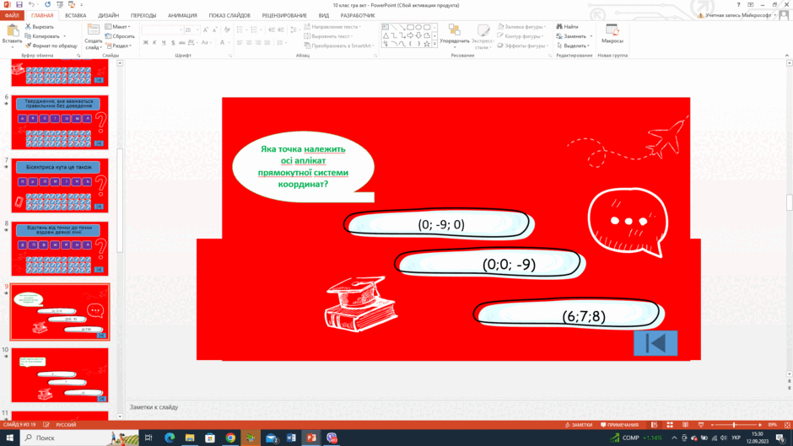This screenshot has width=793, height=446.
Task: Open the ФАЙЛ file tab
Action: [x=12, y=16]
